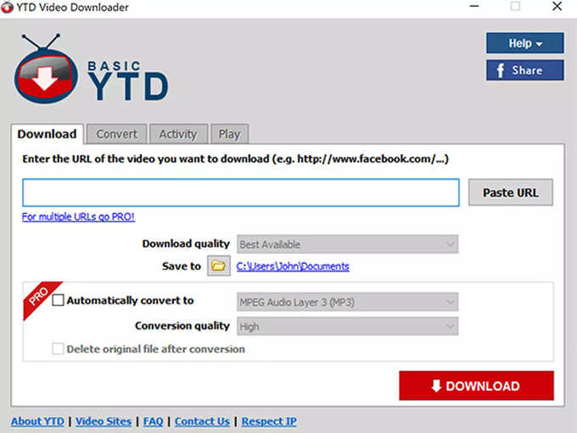The width and height of the screenshot is (577, 433).
Task: Open the Help dropdown menu
Action: point(524,43)
